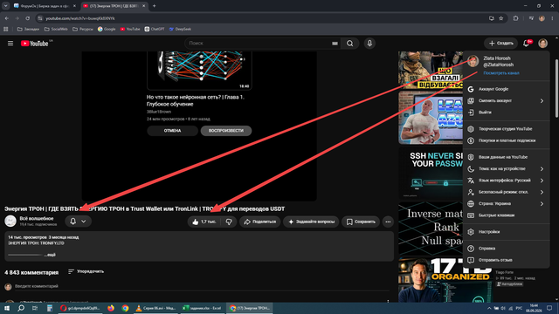Open Настройки in account menu
This screenshot has height=314, width=559.
click(507, 232)
